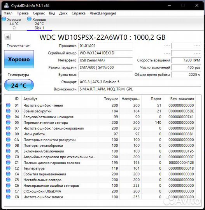Open the Диск menu
The width and height of the screenshot is (205, 210).
point(63,13)
